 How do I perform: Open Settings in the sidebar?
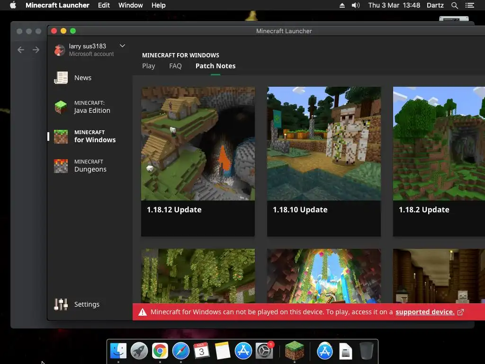[87, 304]
